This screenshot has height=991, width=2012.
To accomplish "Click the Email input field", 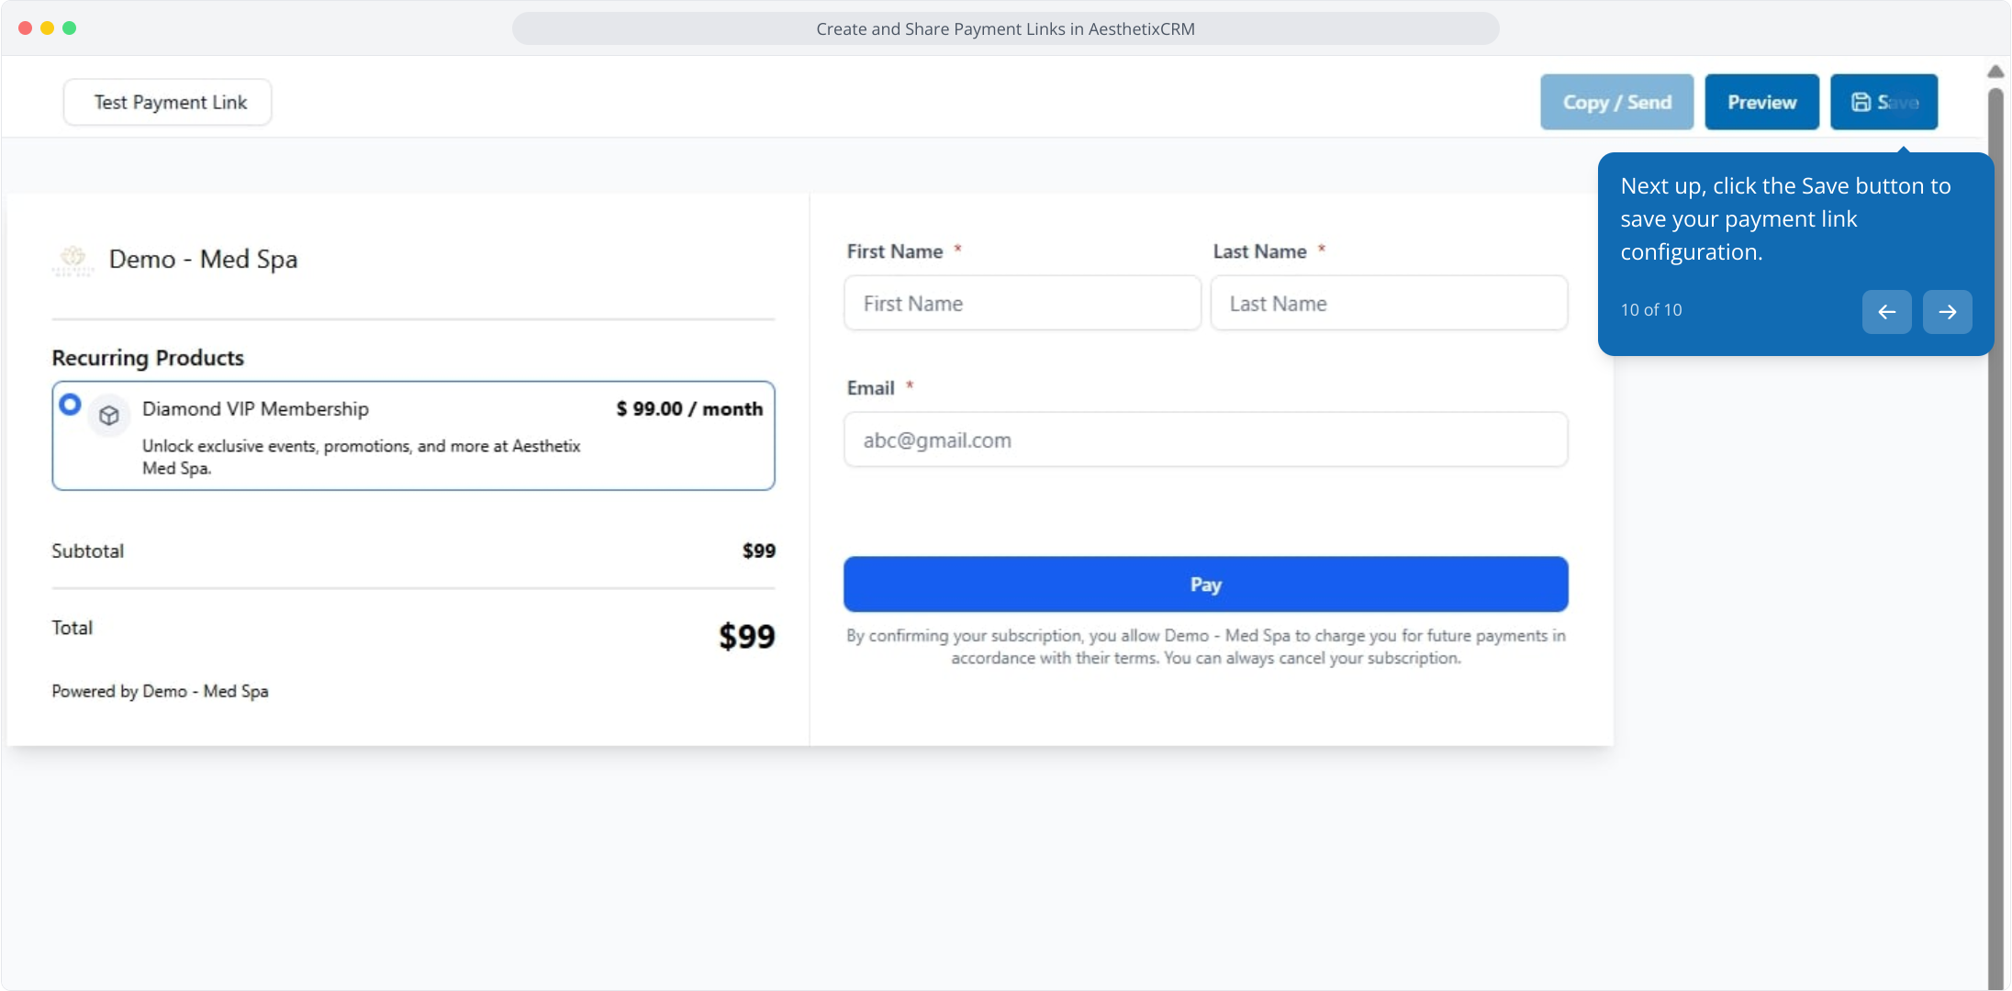I will (x=1205, y=440).
